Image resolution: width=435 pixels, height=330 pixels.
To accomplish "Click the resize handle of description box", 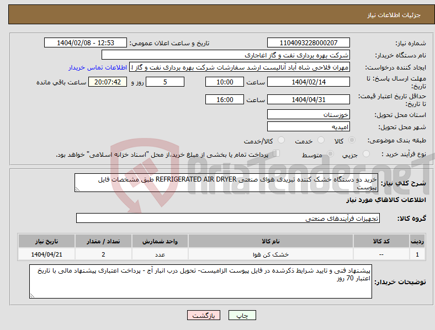I will 77,189.
